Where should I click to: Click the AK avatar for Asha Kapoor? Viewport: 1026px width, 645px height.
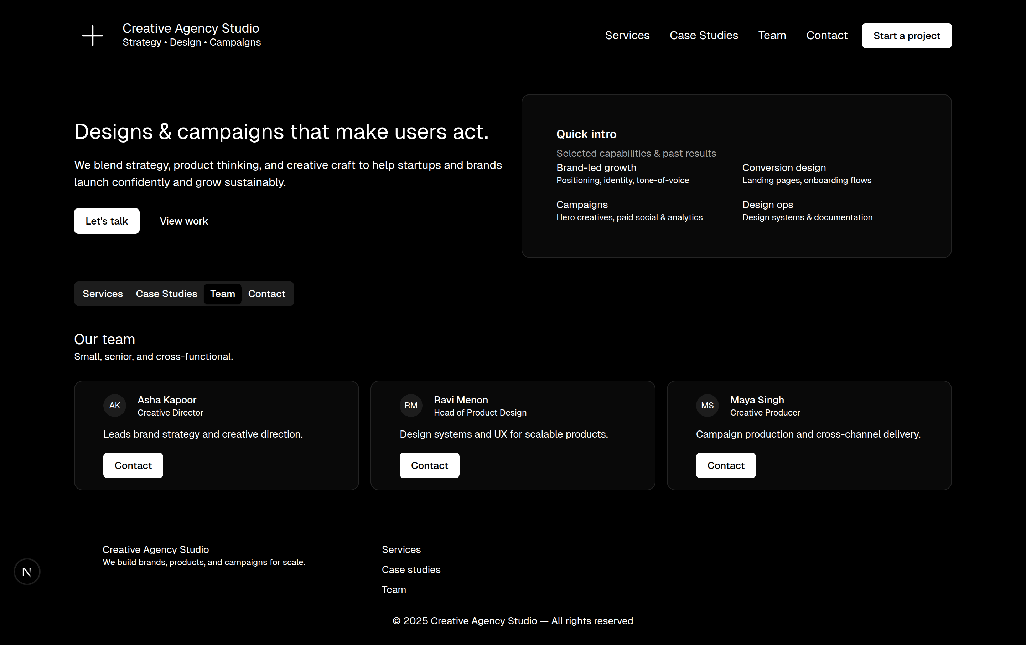[115, 406]
